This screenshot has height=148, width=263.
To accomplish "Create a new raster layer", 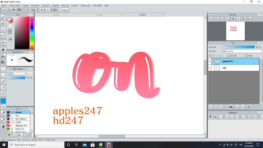I will pyautogui.click(x=211, y=107).
